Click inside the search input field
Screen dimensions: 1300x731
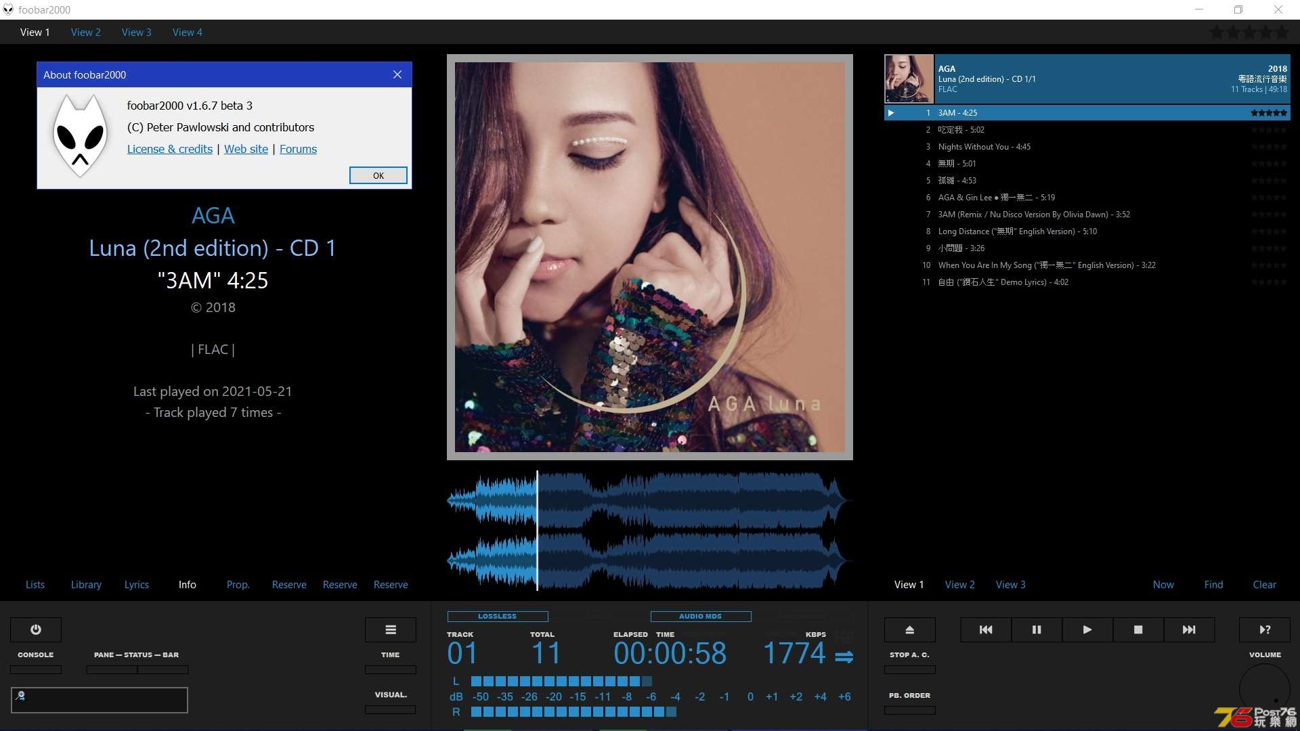point(100,700)
